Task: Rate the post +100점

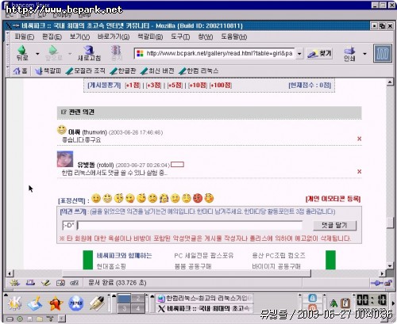Action: [x=221, y=86]
